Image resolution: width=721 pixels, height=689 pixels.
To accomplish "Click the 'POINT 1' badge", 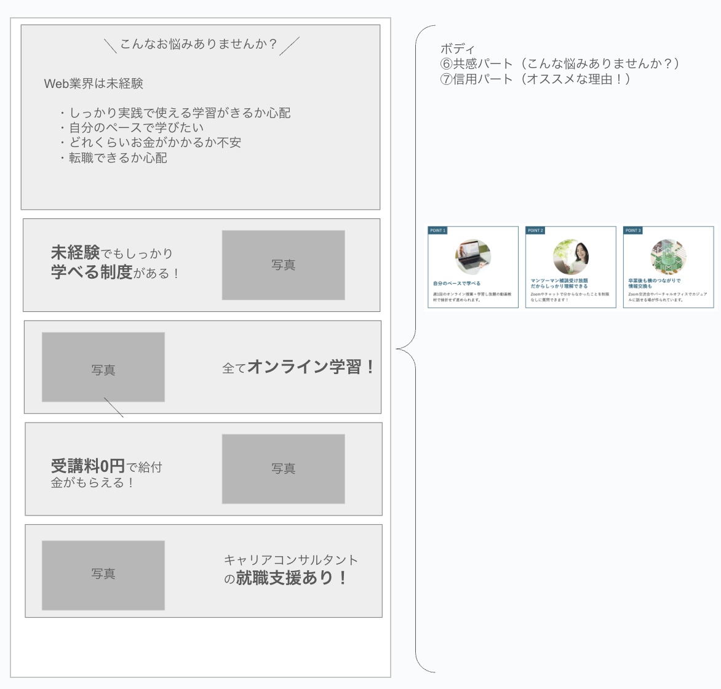I will [438, 231].
